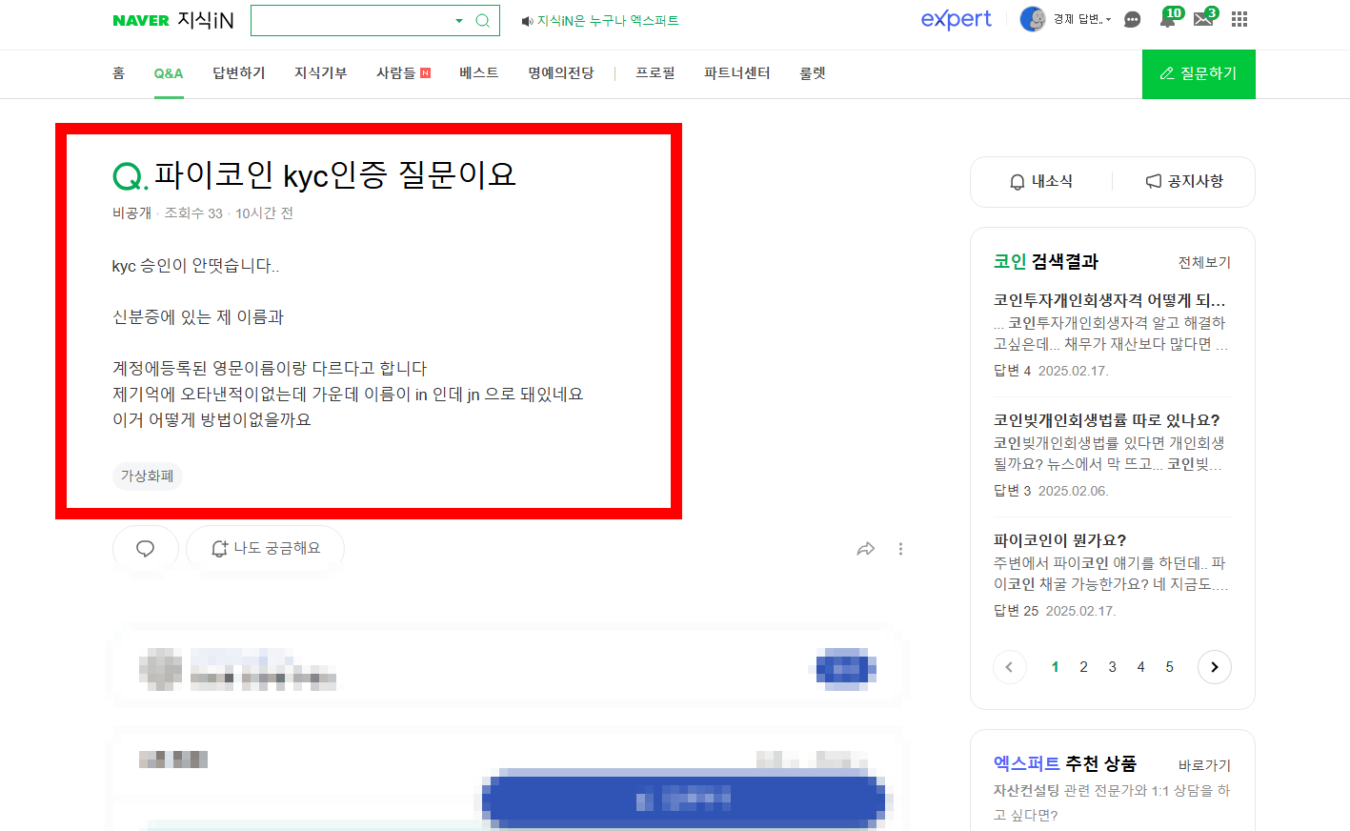Open the 지식기부 tab
Screen dimensions: 1350x831
[x=321, y=73]
